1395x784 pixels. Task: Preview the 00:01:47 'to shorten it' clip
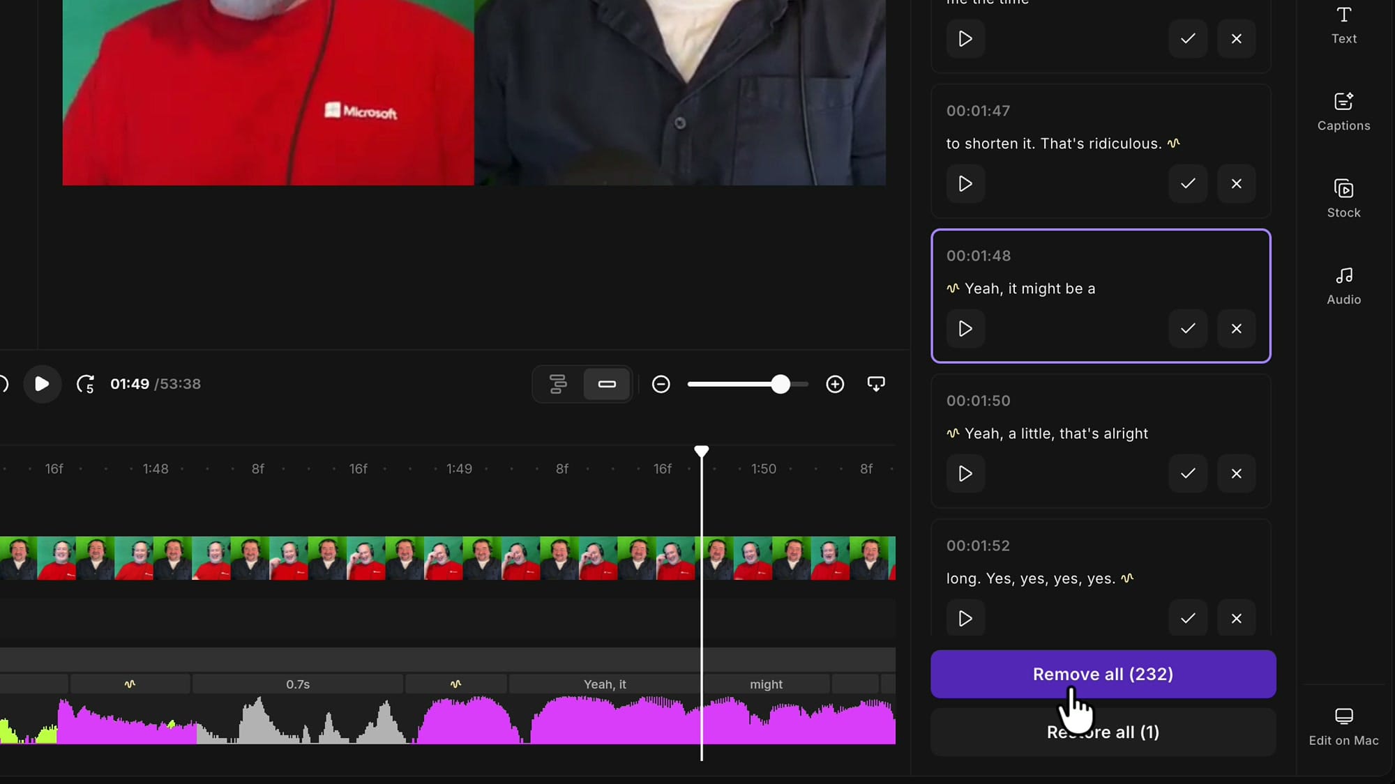click(965, 184)
